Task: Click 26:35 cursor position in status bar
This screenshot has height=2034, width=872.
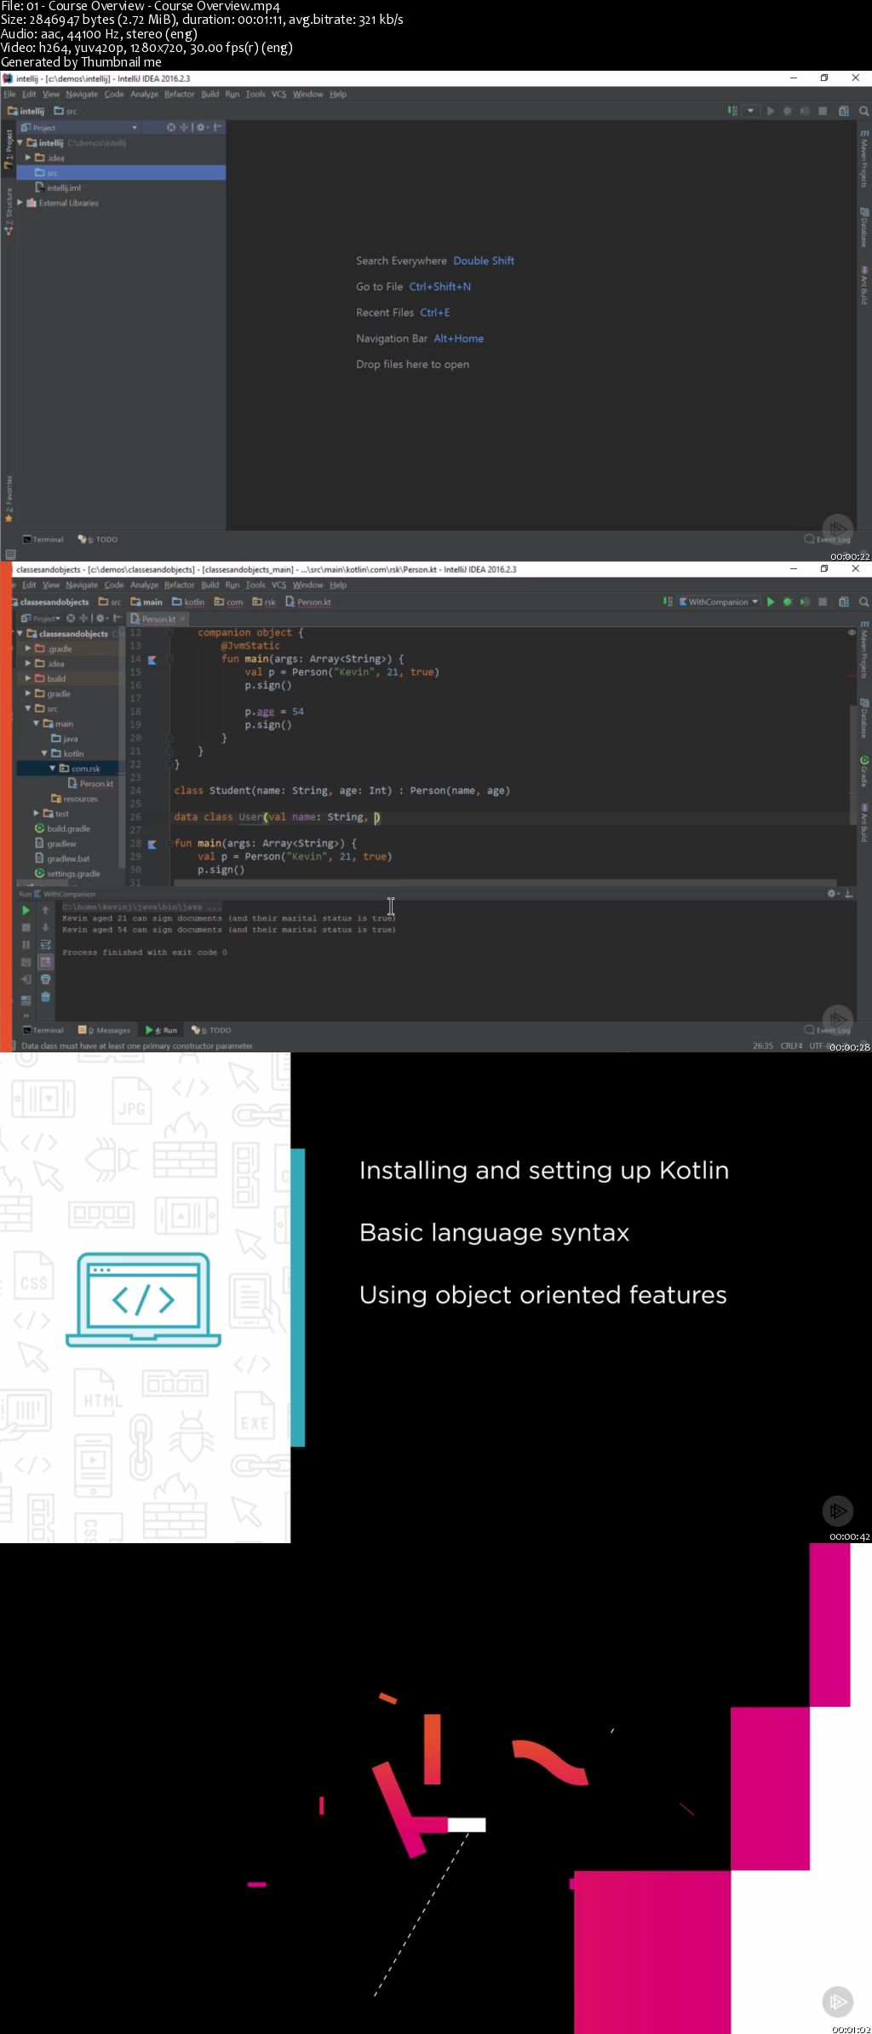Action: [763, 1046]
